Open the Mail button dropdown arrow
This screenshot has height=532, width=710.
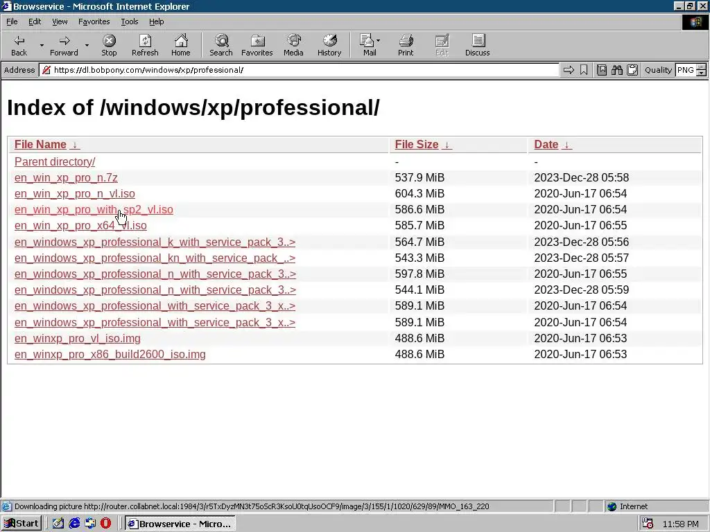[378, 41]
